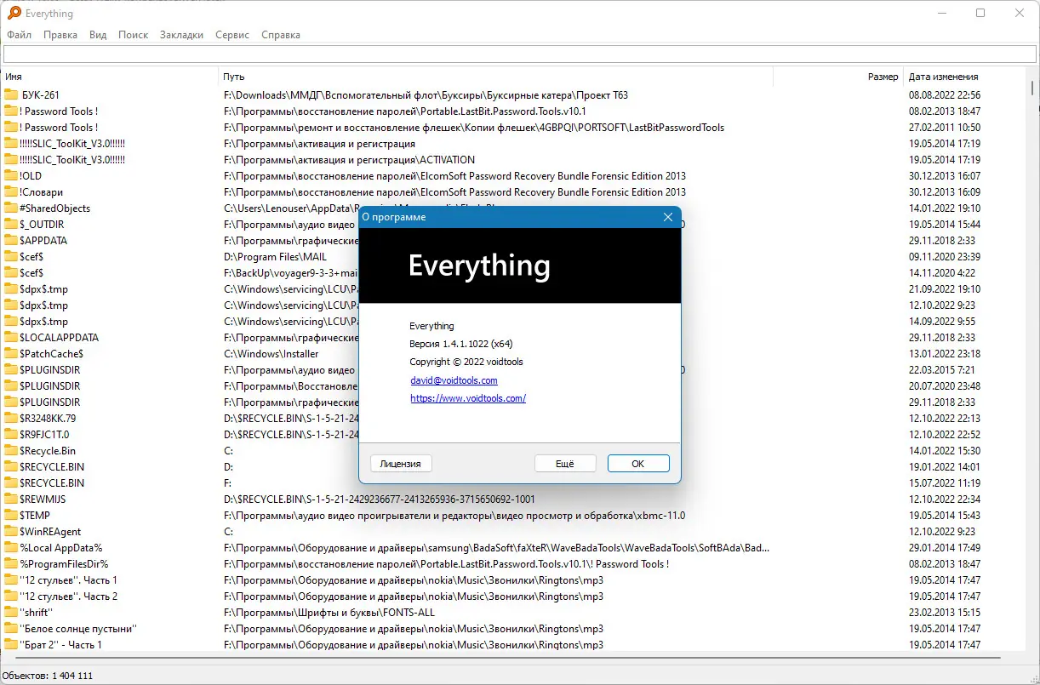Open david@voidtools.com email link
The height and width of the screenshot is (685, 1040).
pos(454,380)
